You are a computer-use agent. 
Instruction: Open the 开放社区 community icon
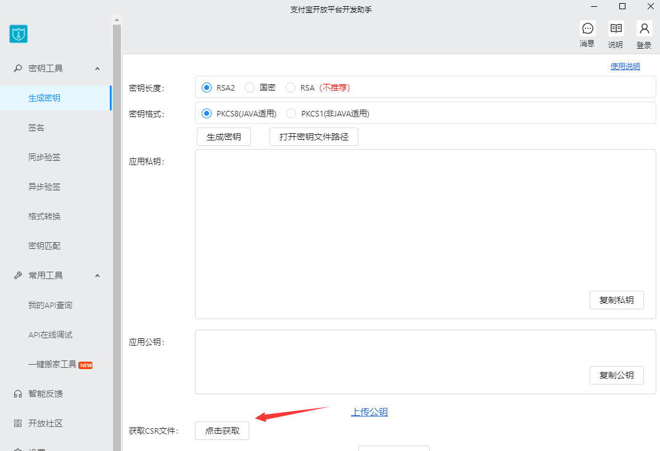[x=17, y=423]
